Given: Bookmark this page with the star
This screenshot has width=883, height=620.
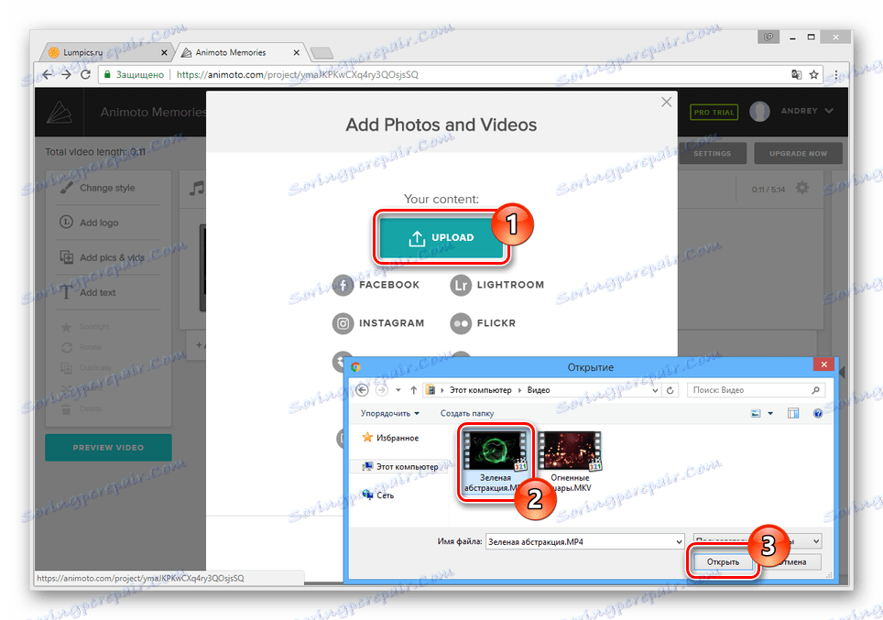Looking at the screenshot, I should pos(813,74).
